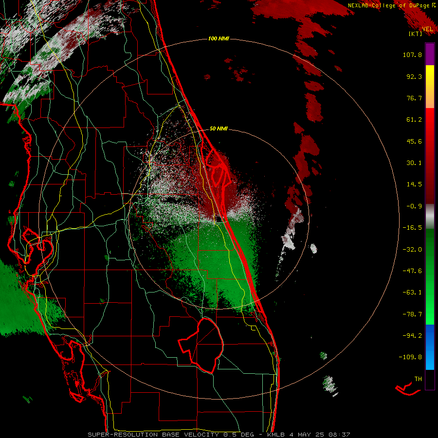The height and width of the screenshot is (438, 438).
Task: Click the -94.2 velocity scale value
Action: pos(412,335)
